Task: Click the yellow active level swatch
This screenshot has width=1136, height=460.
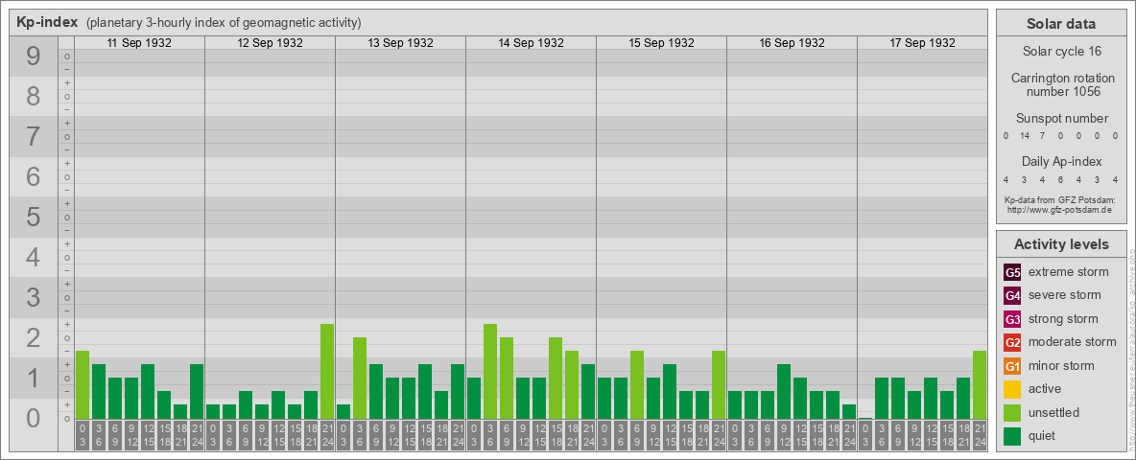Action: click(1012, 389)
